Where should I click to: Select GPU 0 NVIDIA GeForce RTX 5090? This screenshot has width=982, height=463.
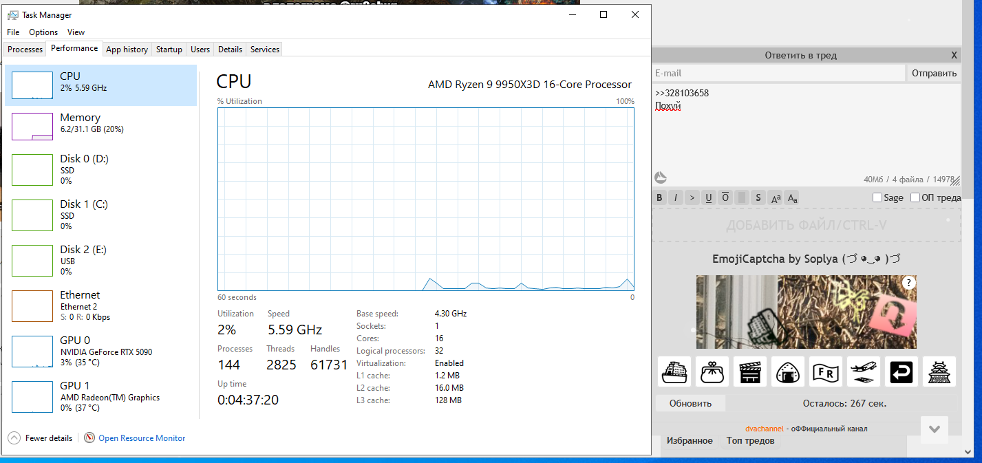coord(100,351)
